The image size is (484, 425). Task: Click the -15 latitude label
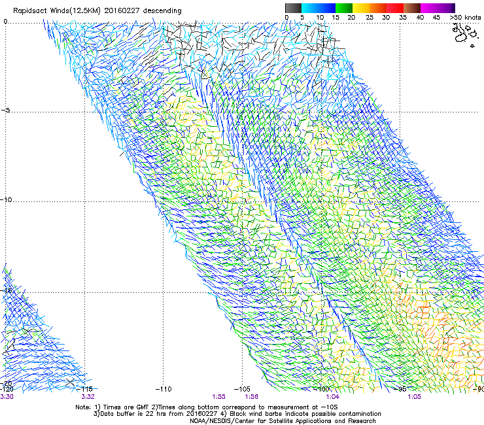6,290
